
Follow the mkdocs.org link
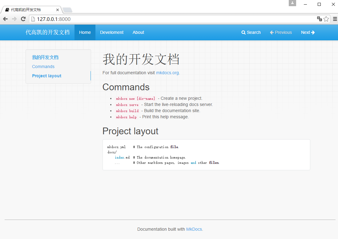point(167,73)
